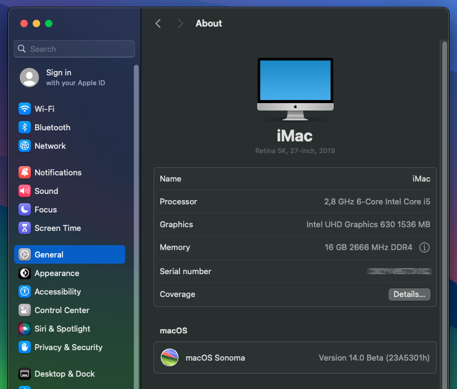Select Network in the sidebar
Image resolution: width=457 pixels, height=389 pixels.
click(70, 146)
